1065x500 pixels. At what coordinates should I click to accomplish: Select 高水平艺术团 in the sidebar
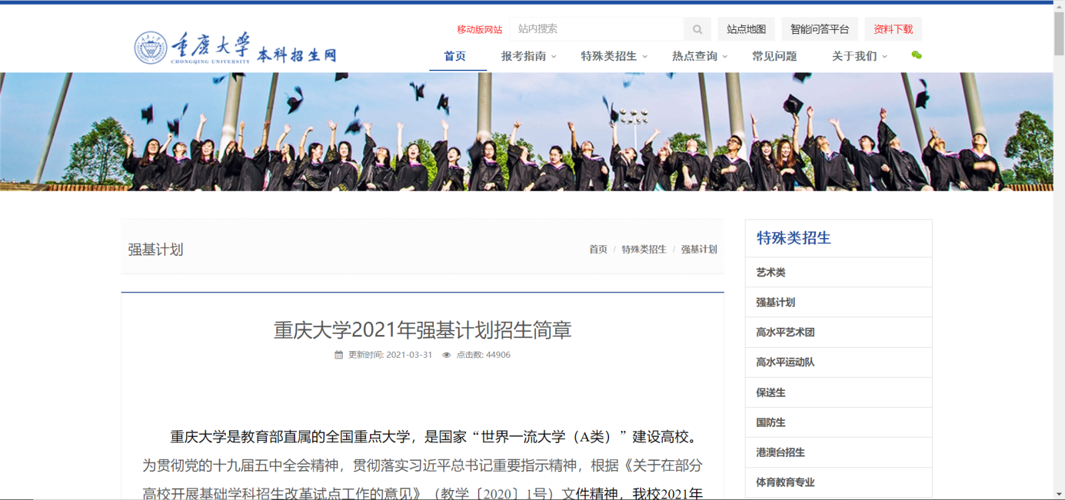[838, 332]
